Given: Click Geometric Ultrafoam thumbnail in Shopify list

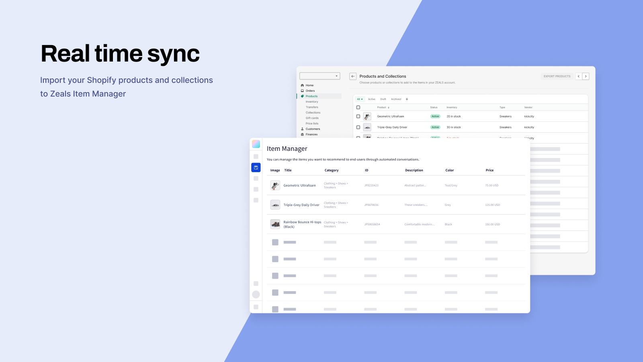Looking at the screenshot, I should pos(367,116).
